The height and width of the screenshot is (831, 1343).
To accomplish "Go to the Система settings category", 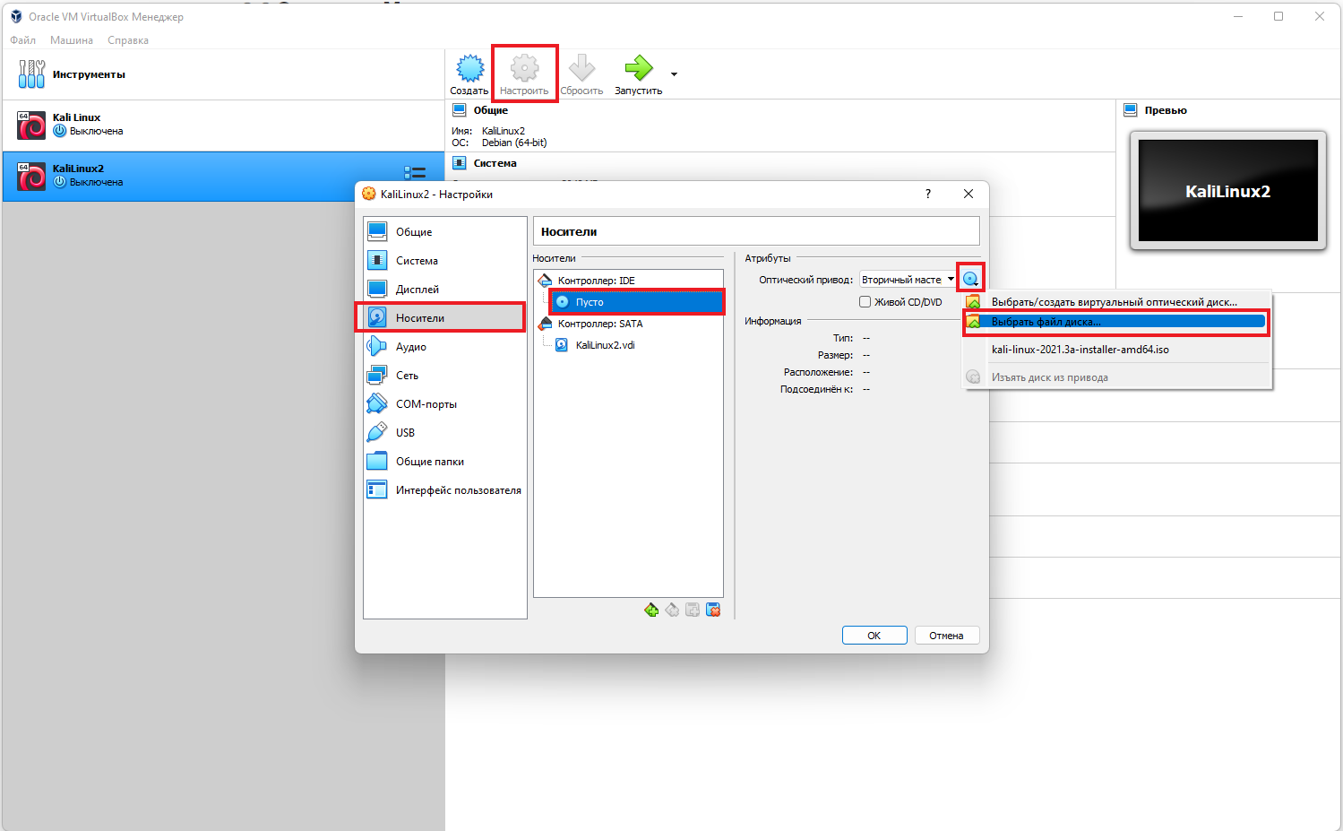I will pos(444,261).
